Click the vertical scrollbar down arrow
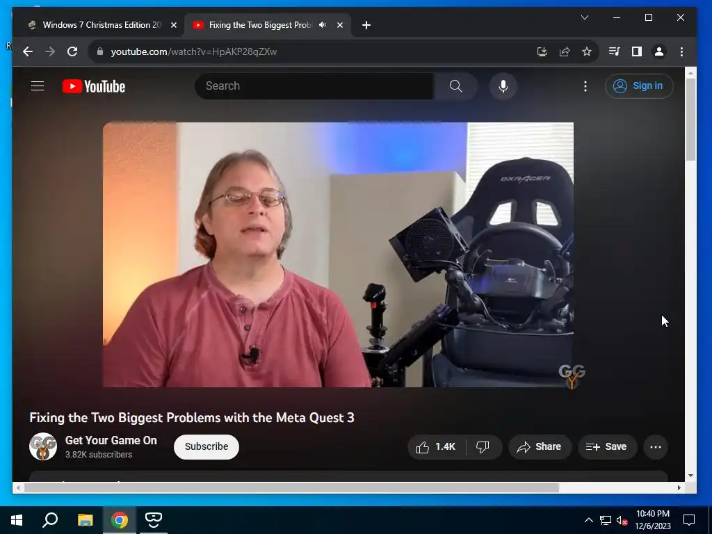 click(x=690, y=476)
